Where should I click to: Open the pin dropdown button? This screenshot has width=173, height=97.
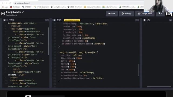[x=160, y=13]
